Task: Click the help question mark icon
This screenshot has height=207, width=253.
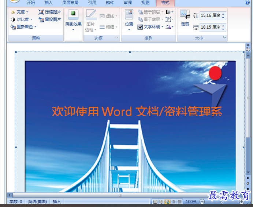Action: point(247,3)
